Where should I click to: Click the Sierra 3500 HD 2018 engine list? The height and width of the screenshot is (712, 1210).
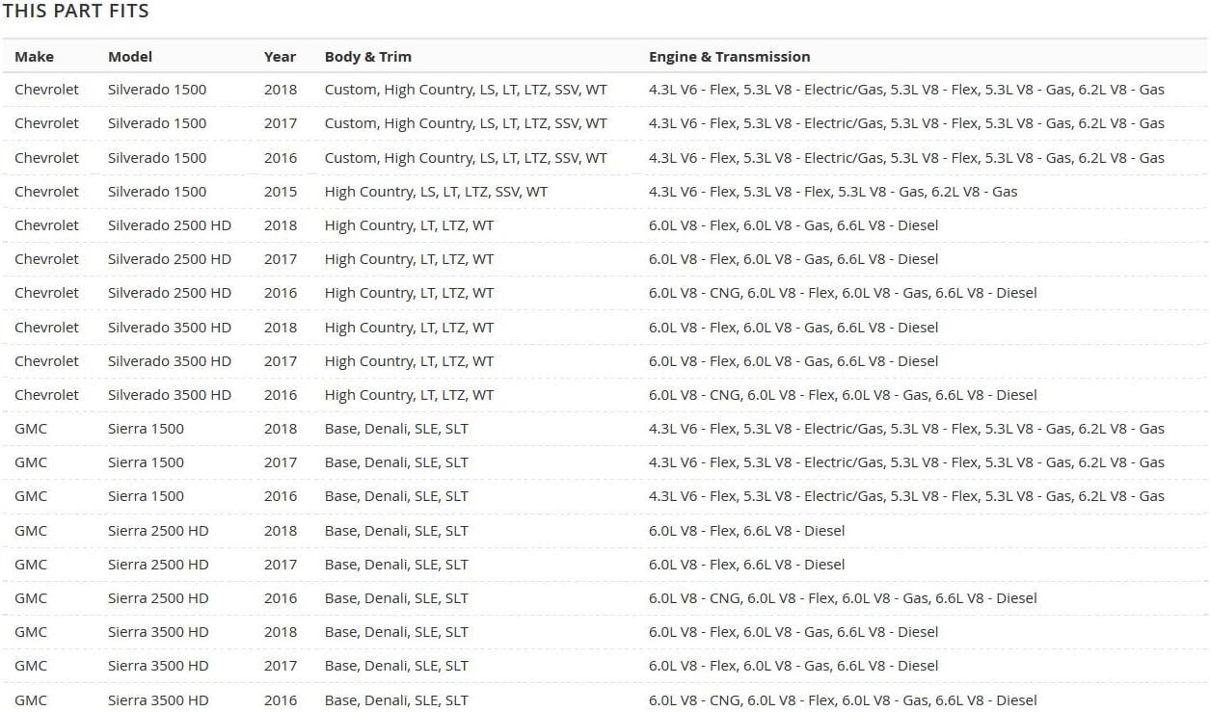793,632
